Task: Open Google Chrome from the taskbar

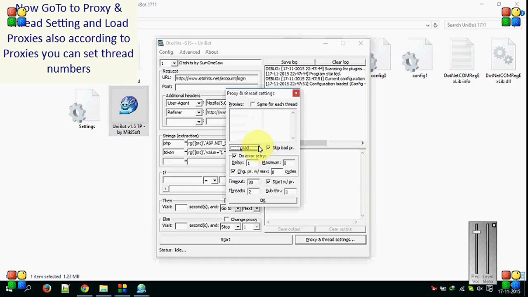Action: click(x=85, y=288)
